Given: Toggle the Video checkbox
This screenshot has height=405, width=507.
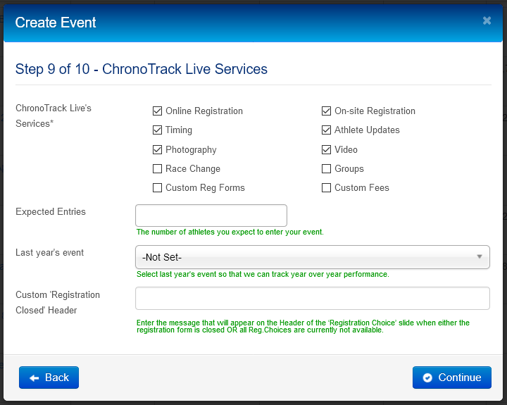Looking at the screenshot, I should (326, 150).
